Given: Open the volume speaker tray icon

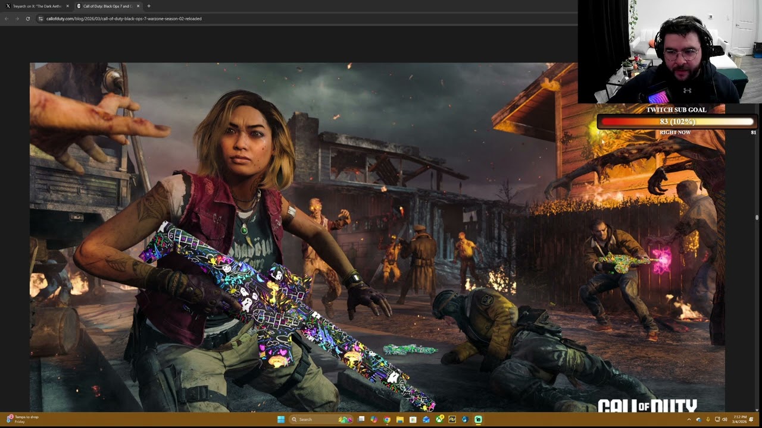Looking at the screenshot, I should coord(724,420).
